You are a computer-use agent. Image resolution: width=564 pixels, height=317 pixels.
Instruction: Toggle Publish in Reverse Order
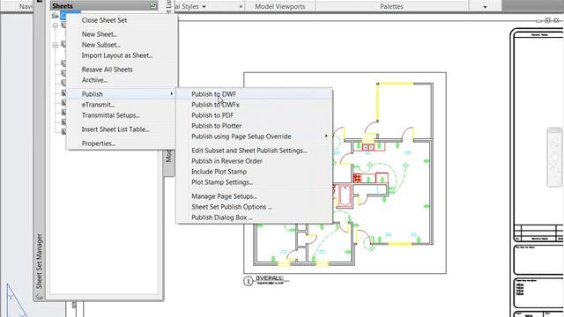click(226, 161)
